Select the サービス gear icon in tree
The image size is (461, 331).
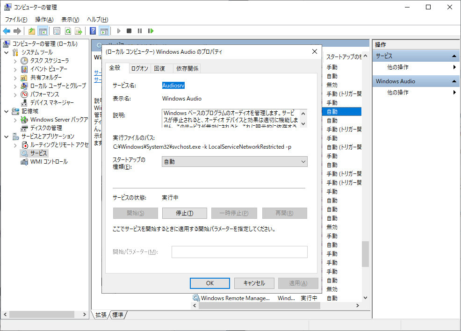[24, 153]
